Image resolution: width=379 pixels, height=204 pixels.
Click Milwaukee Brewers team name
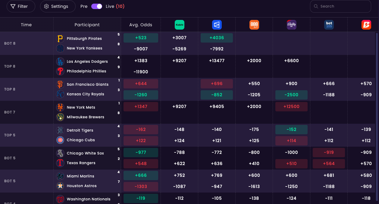tap(86, 117)
